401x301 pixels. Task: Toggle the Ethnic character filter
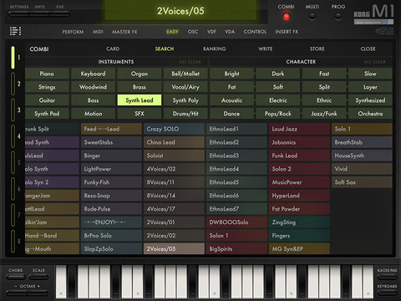pos(324,100)
